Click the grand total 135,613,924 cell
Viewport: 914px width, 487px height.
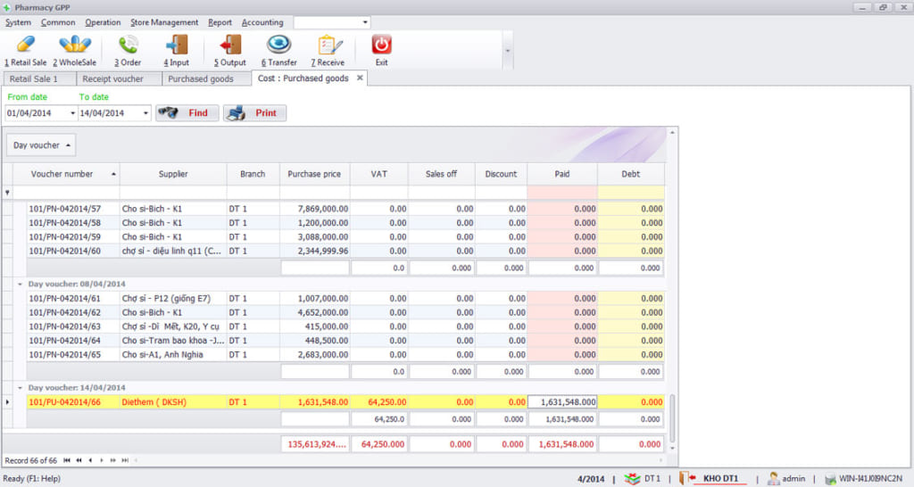315,444
